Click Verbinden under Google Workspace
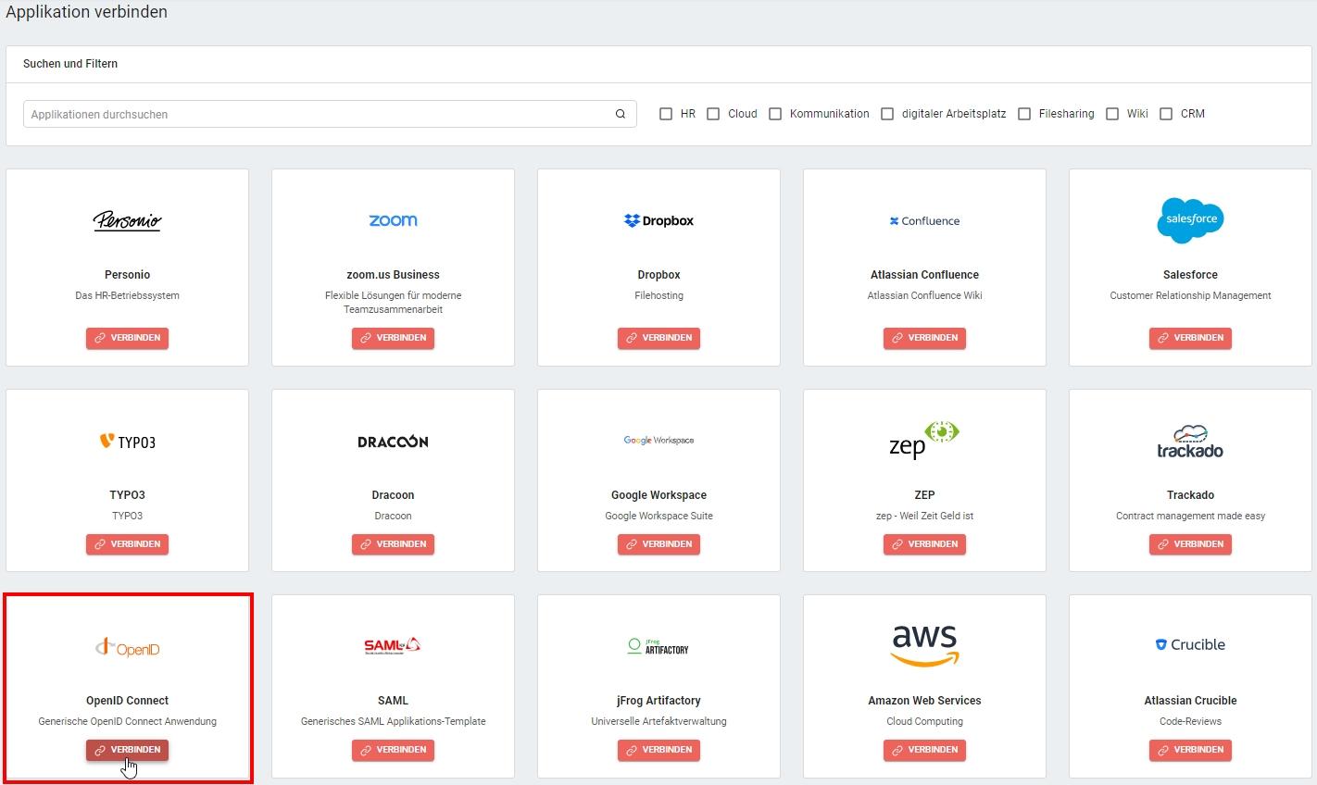 [658, 544]
